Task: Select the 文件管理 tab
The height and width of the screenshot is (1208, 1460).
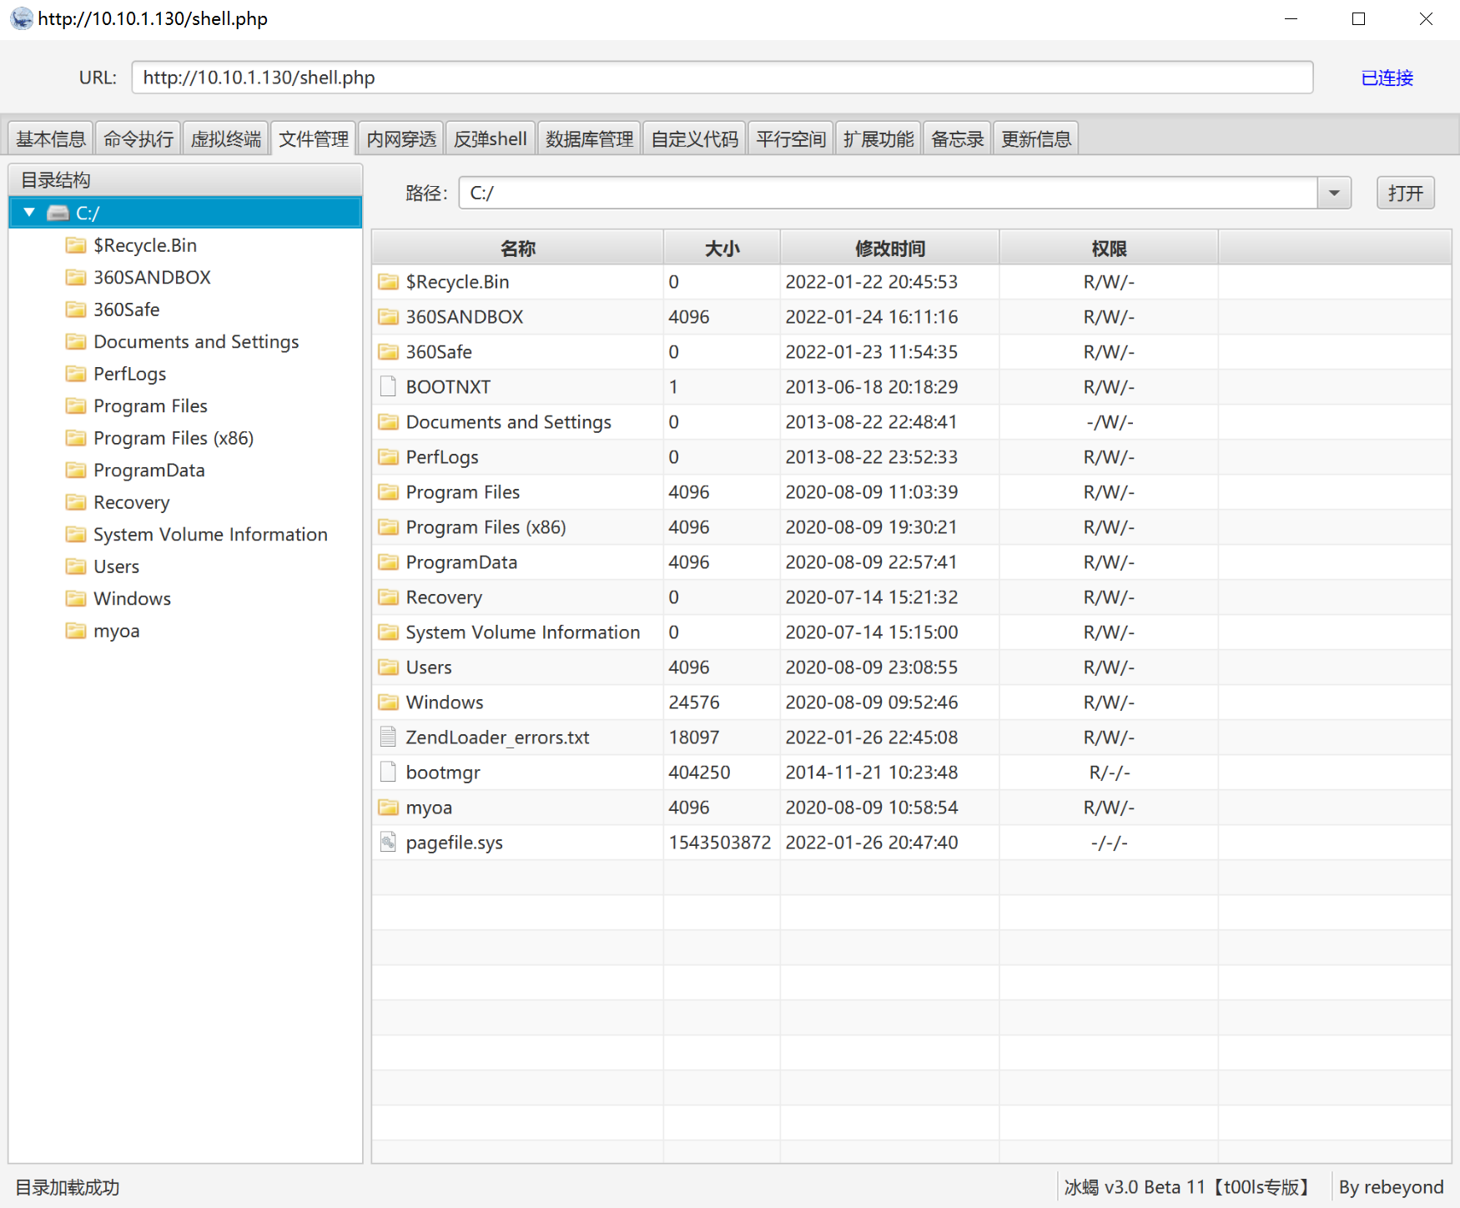Action: tap(314, 138)
